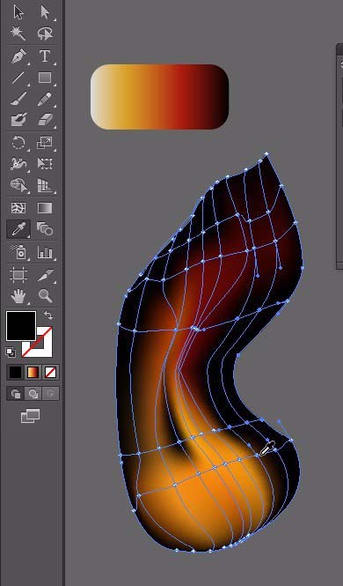The height and width of the screenshot is (586, 343).
Task: Choose the Magic Wand tool
Action: (18, 33)
